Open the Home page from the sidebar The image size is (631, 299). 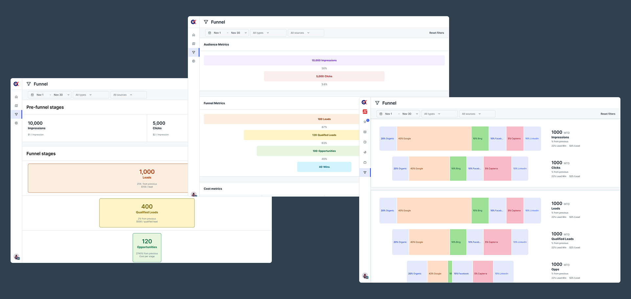(x=194, y=35)
